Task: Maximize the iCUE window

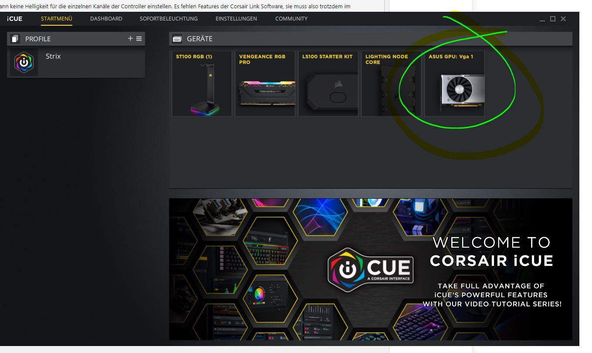Action: point(553,19)
